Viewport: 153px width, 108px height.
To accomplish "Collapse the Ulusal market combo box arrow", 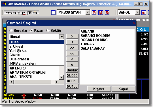I will pos(61,37).
